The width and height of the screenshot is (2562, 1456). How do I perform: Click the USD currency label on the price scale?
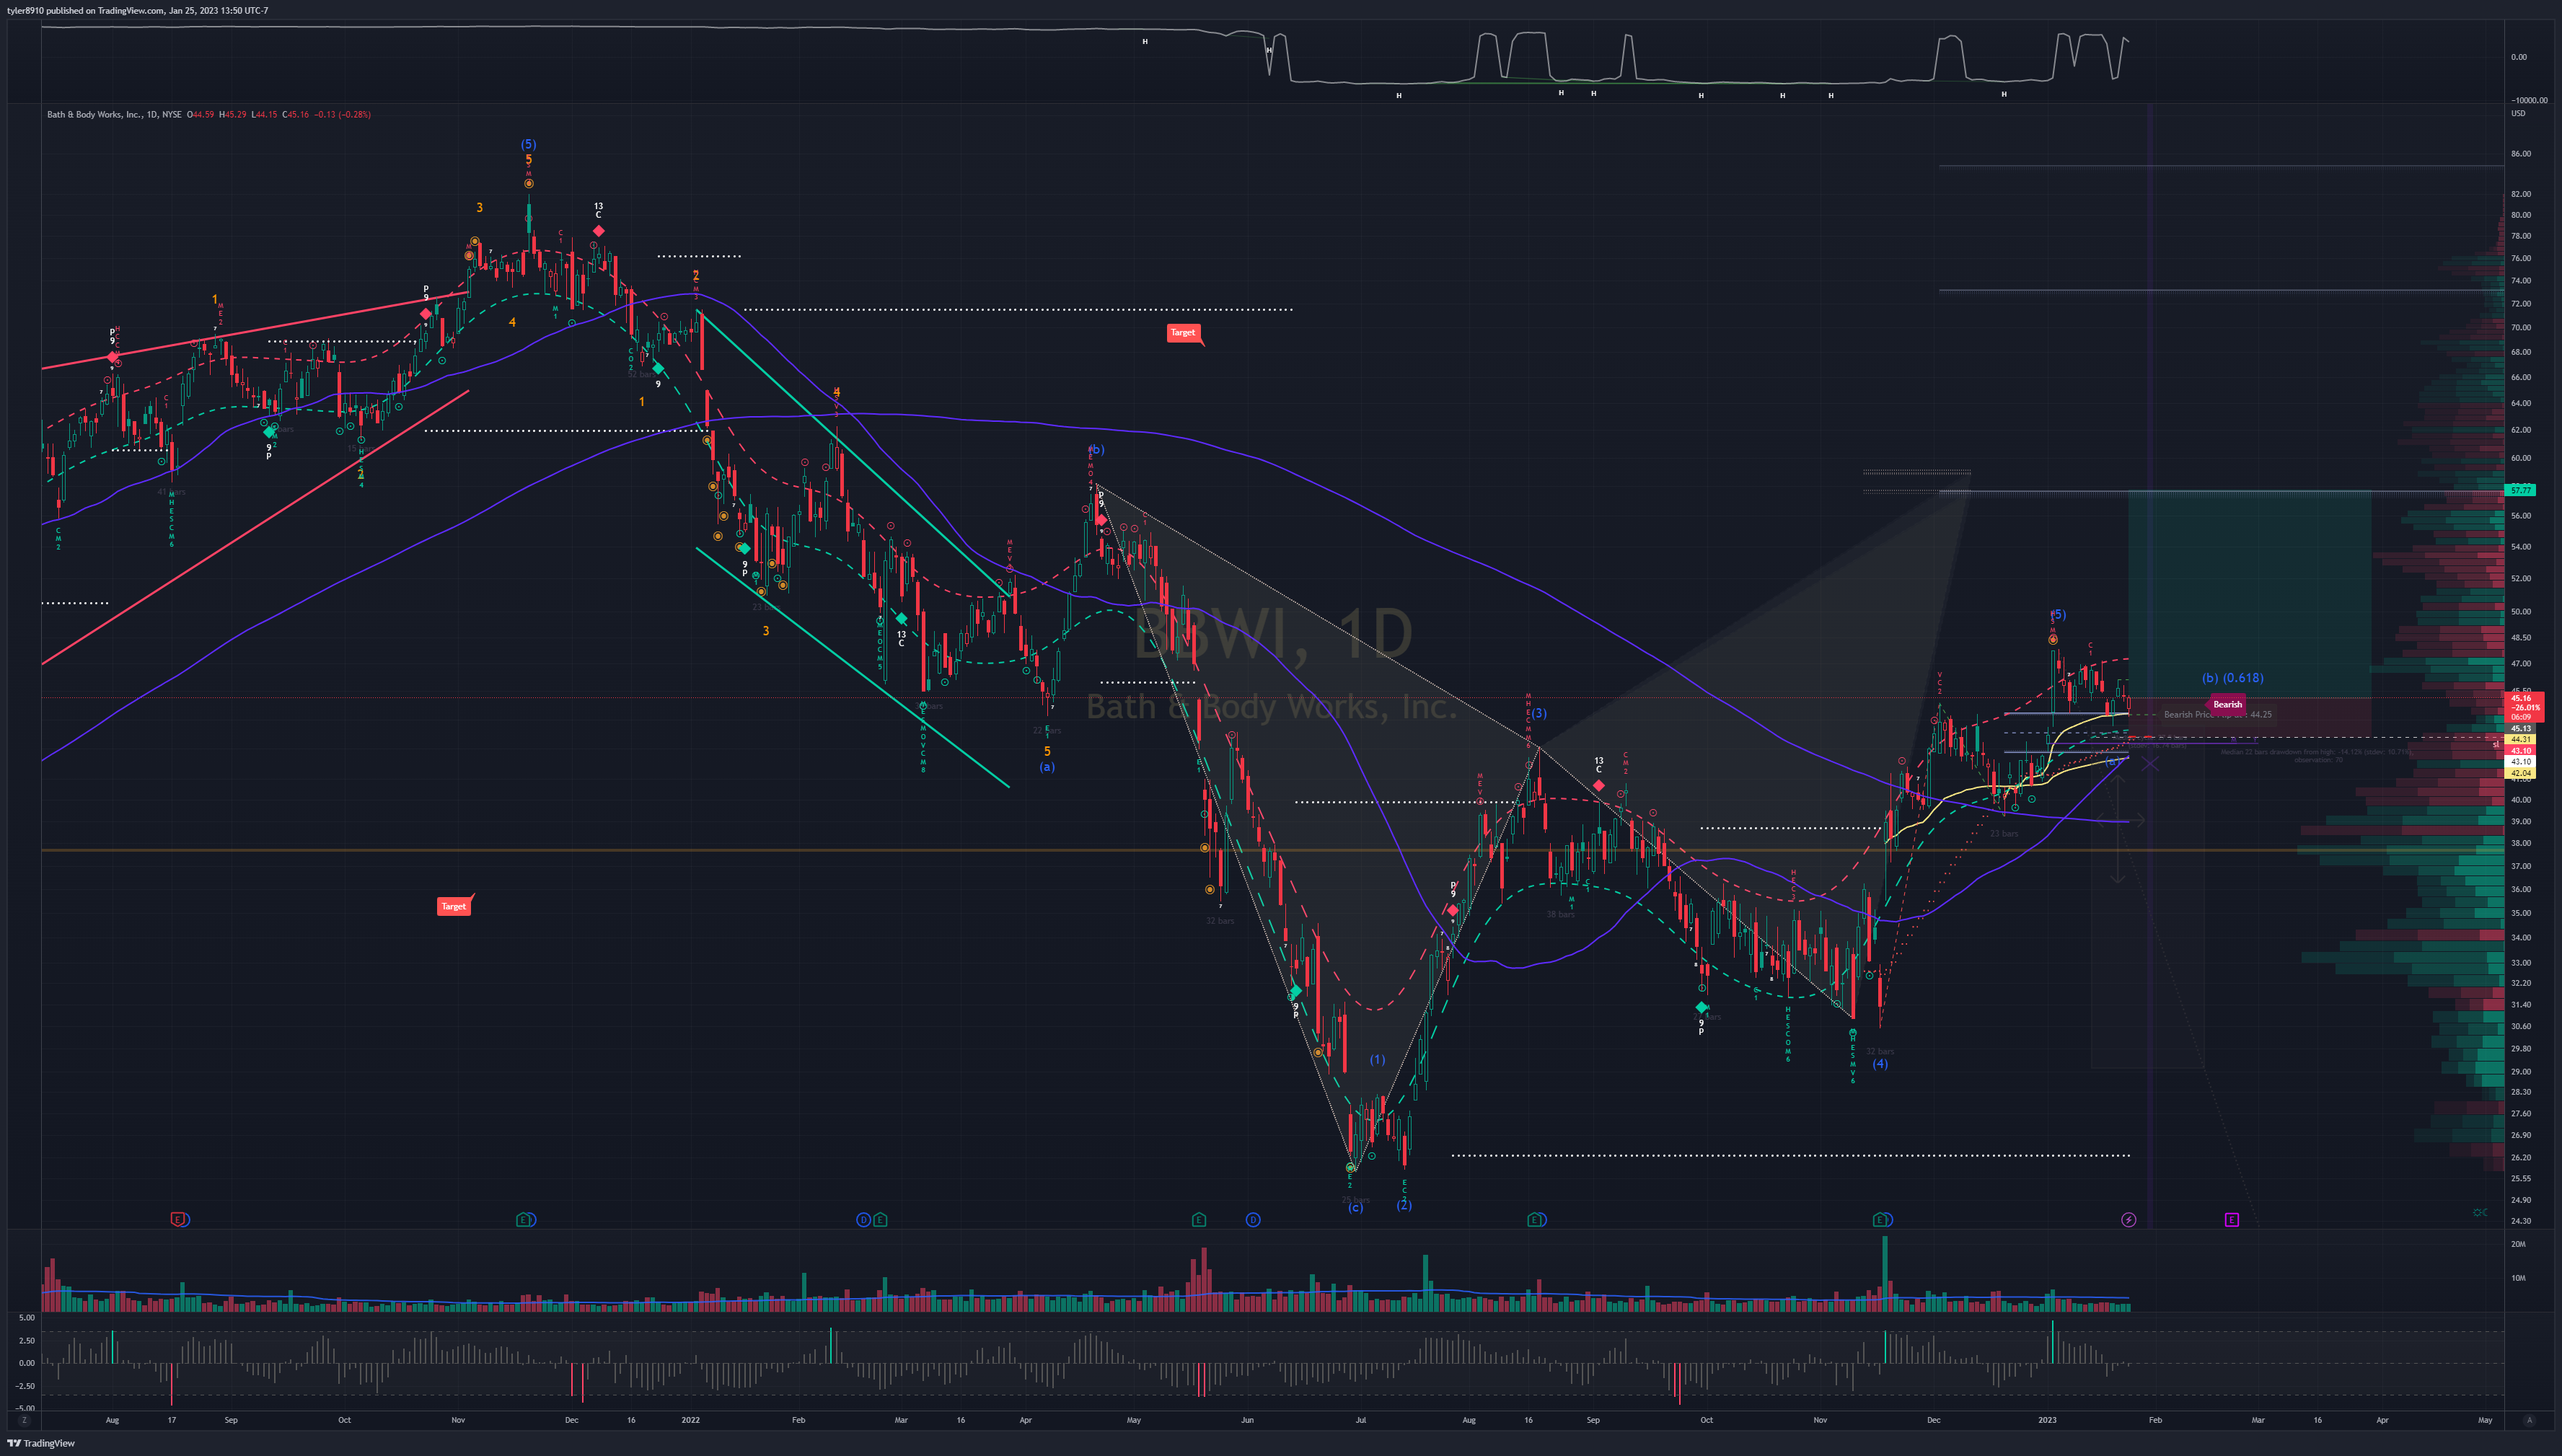click(x=2518, y=113)
